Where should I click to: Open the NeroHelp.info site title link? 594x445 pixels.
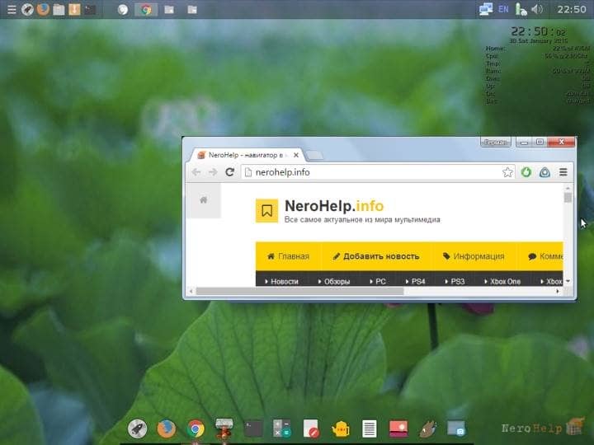click(x=334, y=206)
